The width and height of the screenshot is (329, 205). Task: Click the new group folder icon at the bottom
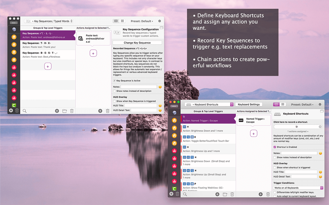click(64, 111)
